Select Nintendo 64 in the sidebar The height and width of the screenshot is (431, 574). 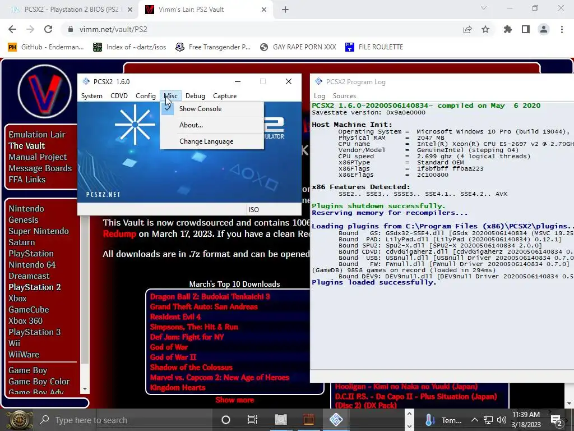pos(32,265)
